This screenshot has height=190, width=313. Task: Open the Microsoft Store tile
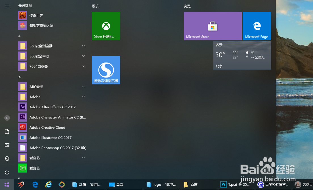pos(213,26)
